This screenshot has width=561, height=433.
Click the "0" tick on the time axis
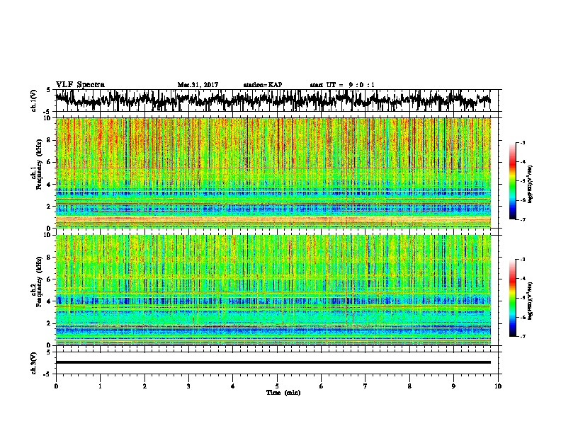pyautogui.click(x=56, y=386)
